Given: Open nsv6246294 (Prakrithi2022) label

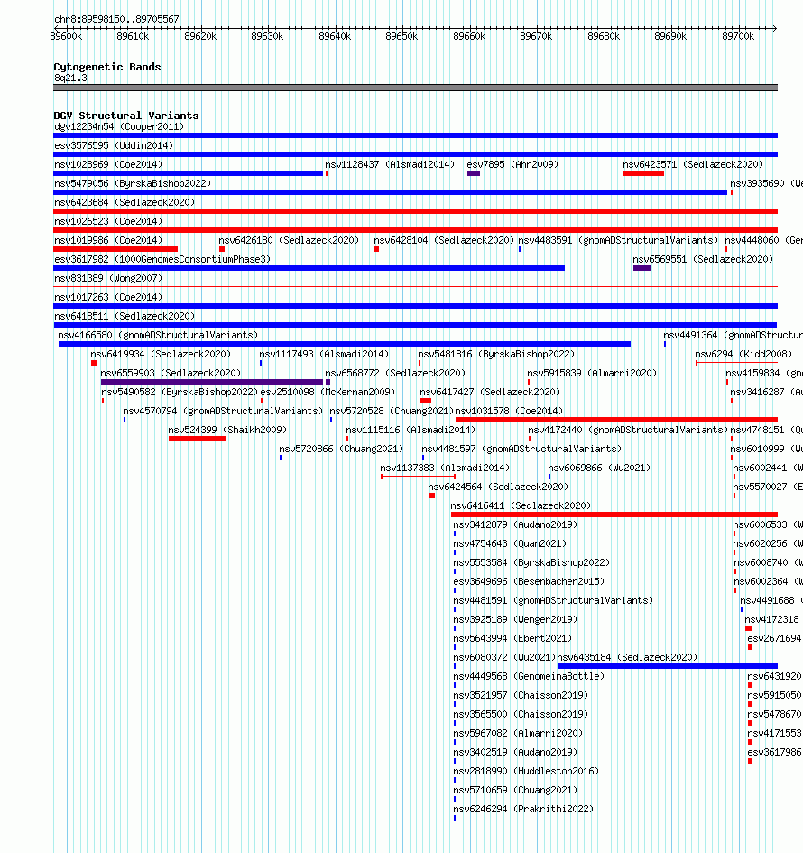Looking at the screenshot, I should (523, 809).
